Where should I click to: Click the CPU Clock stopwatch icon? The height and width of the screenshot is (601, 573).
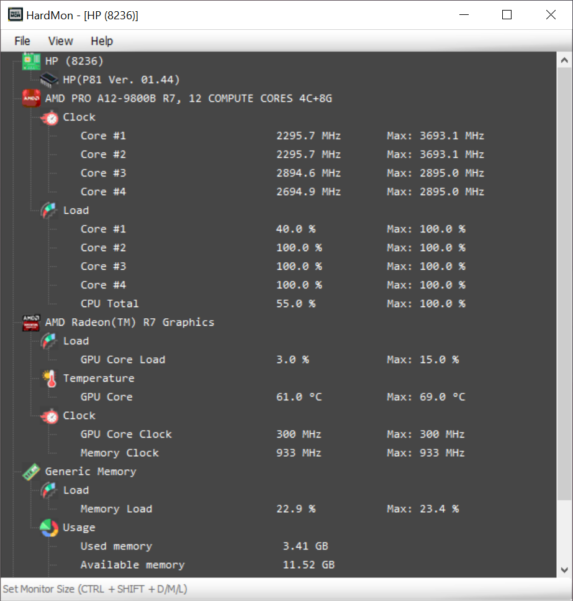pyautogui.click(x=49, y=117)
